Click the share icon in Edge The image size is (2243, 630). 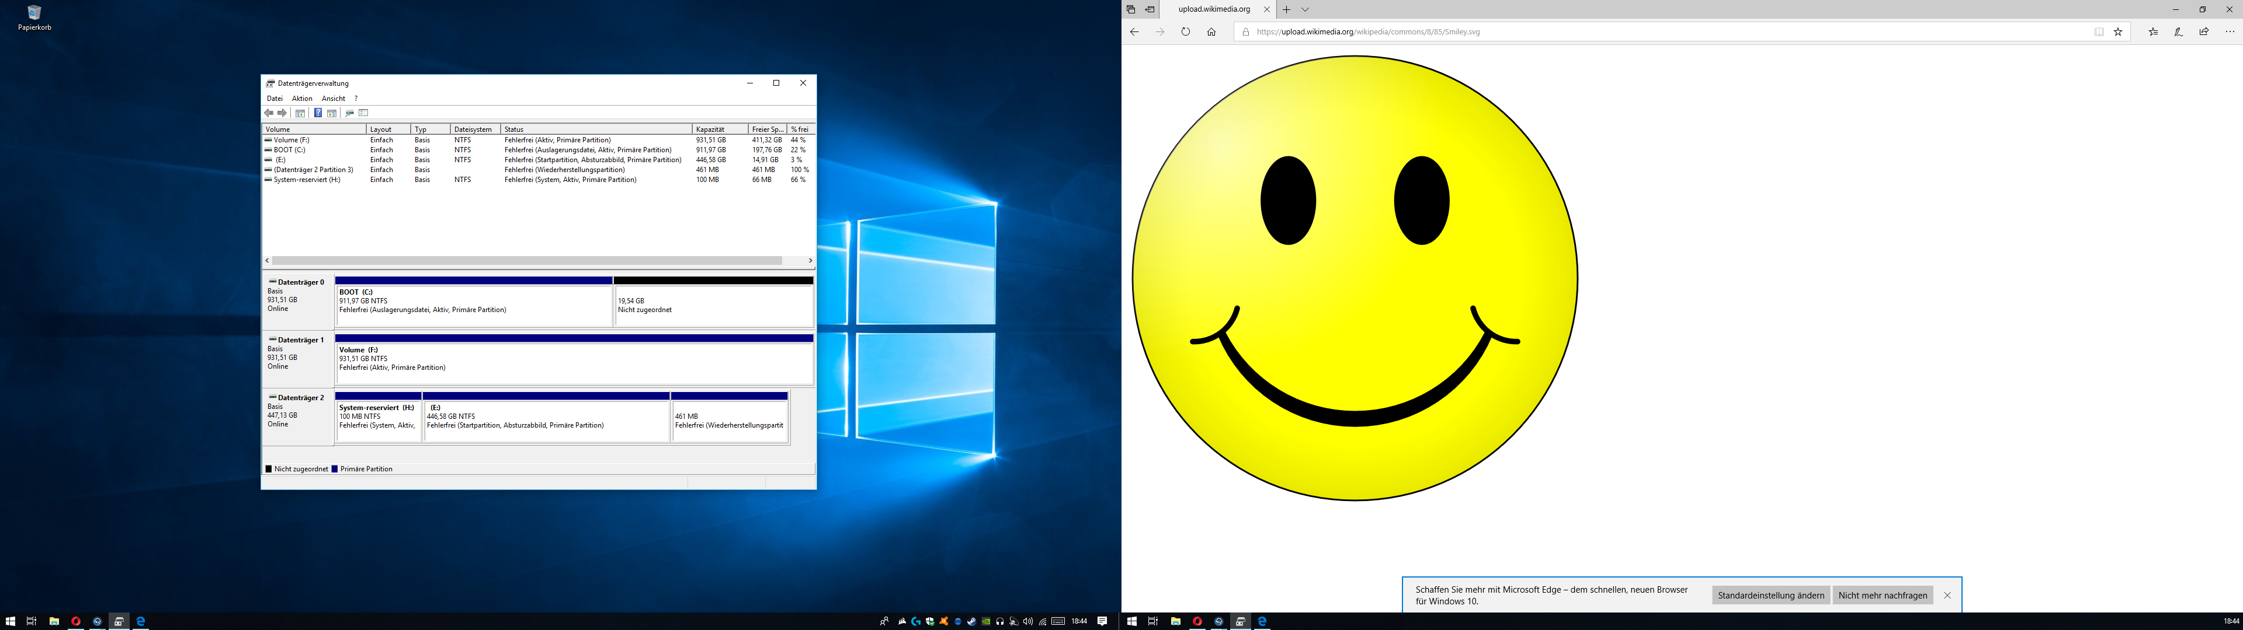pyautogui.click(x=2204, y=32)
